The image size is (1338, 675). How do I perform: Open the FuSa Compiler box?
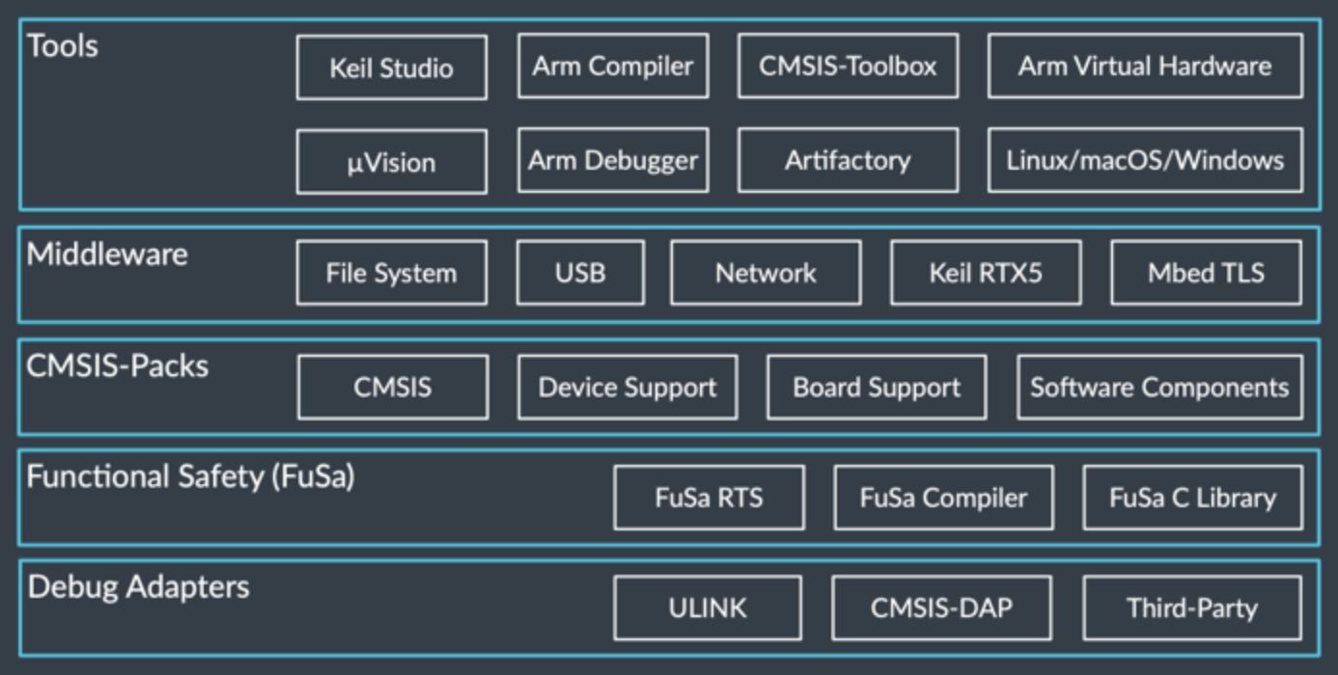point(943,498)
